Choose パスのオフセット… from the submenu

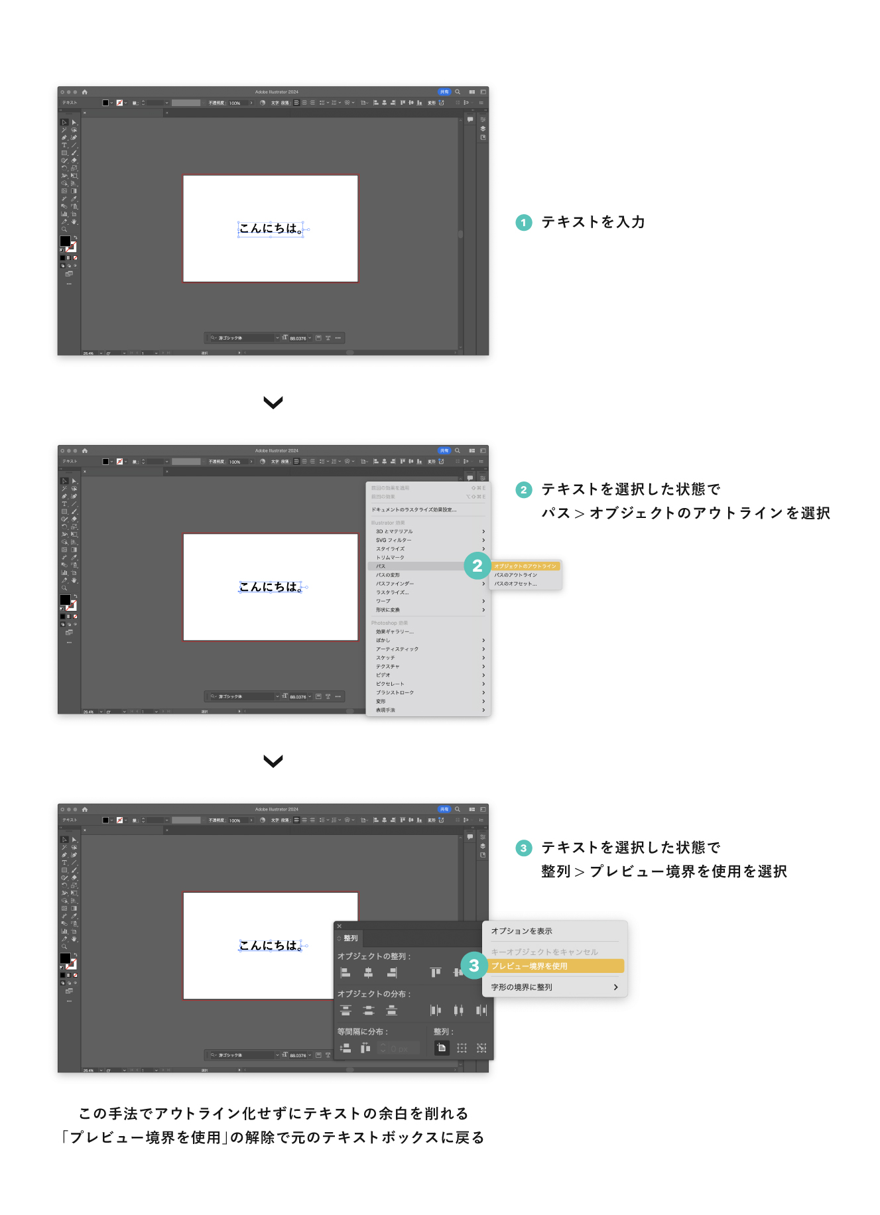tap(516, 584)
